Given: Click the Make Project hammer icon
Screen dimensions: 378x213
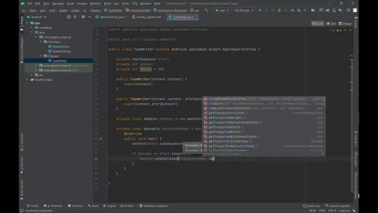Looking at the screenshot, I should (206, 11).
